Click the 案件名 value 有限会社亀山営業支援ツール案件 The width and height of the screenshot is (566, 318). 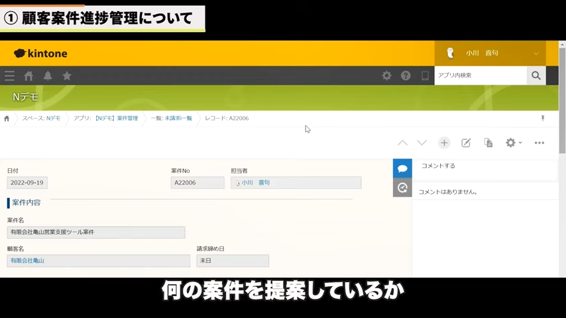pos(96,232)
